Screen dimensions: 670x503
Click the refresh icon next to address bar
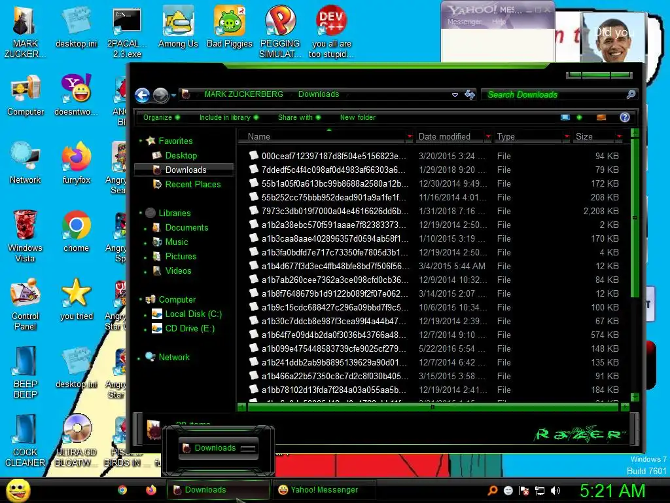(x=470, y=94)
